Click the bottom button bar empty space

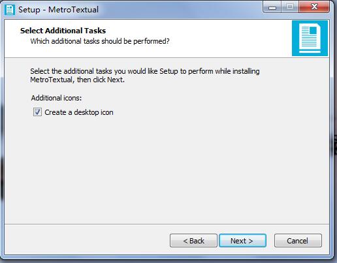pyautogui.click(x=87, y=240)
